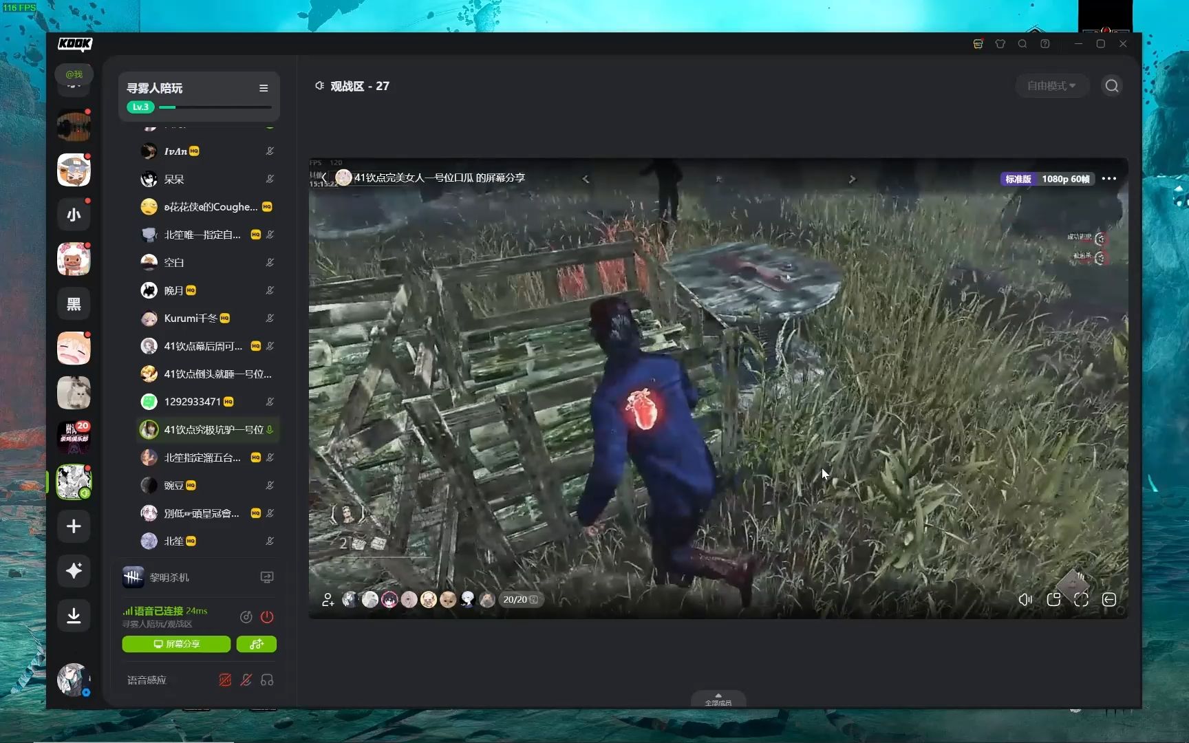The image size is (1189, 743).
Task: Open the 黑 server in the sidebar
Action: pos(74,304)
